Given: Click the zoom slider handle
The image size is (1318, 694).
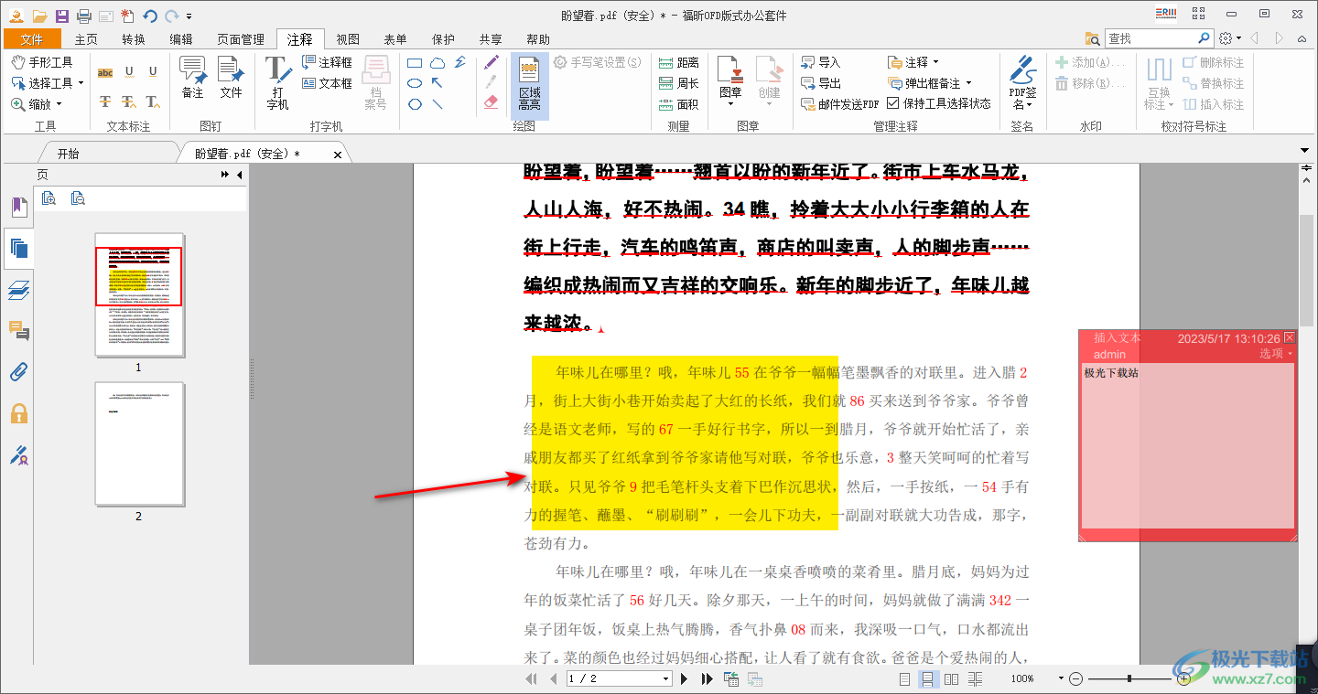Looking at the screenshot, I should 1129,678.
